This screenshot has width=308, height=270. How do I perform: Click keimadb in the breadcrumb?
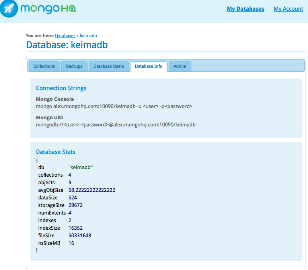[88, 35]
